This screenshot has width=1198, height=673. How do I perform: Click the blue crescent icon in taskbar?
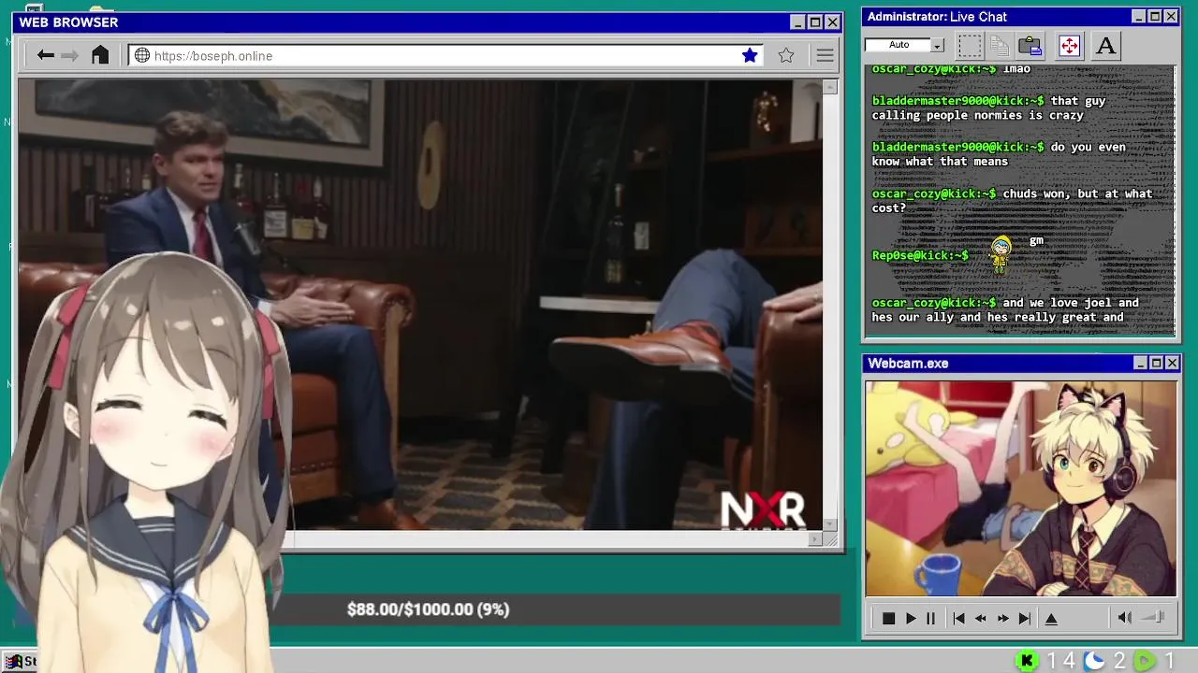coord(1094,661)
